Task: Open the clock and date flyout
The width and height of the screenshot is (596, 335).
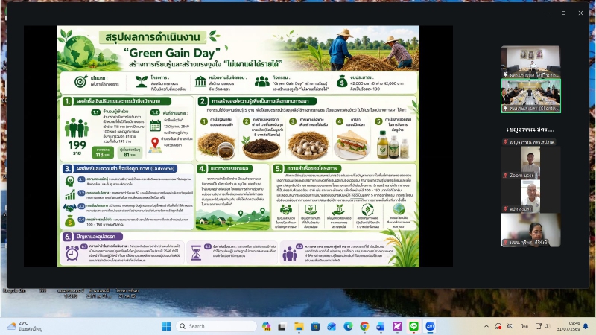Action: pyautogui.click(x=568, y=326)
